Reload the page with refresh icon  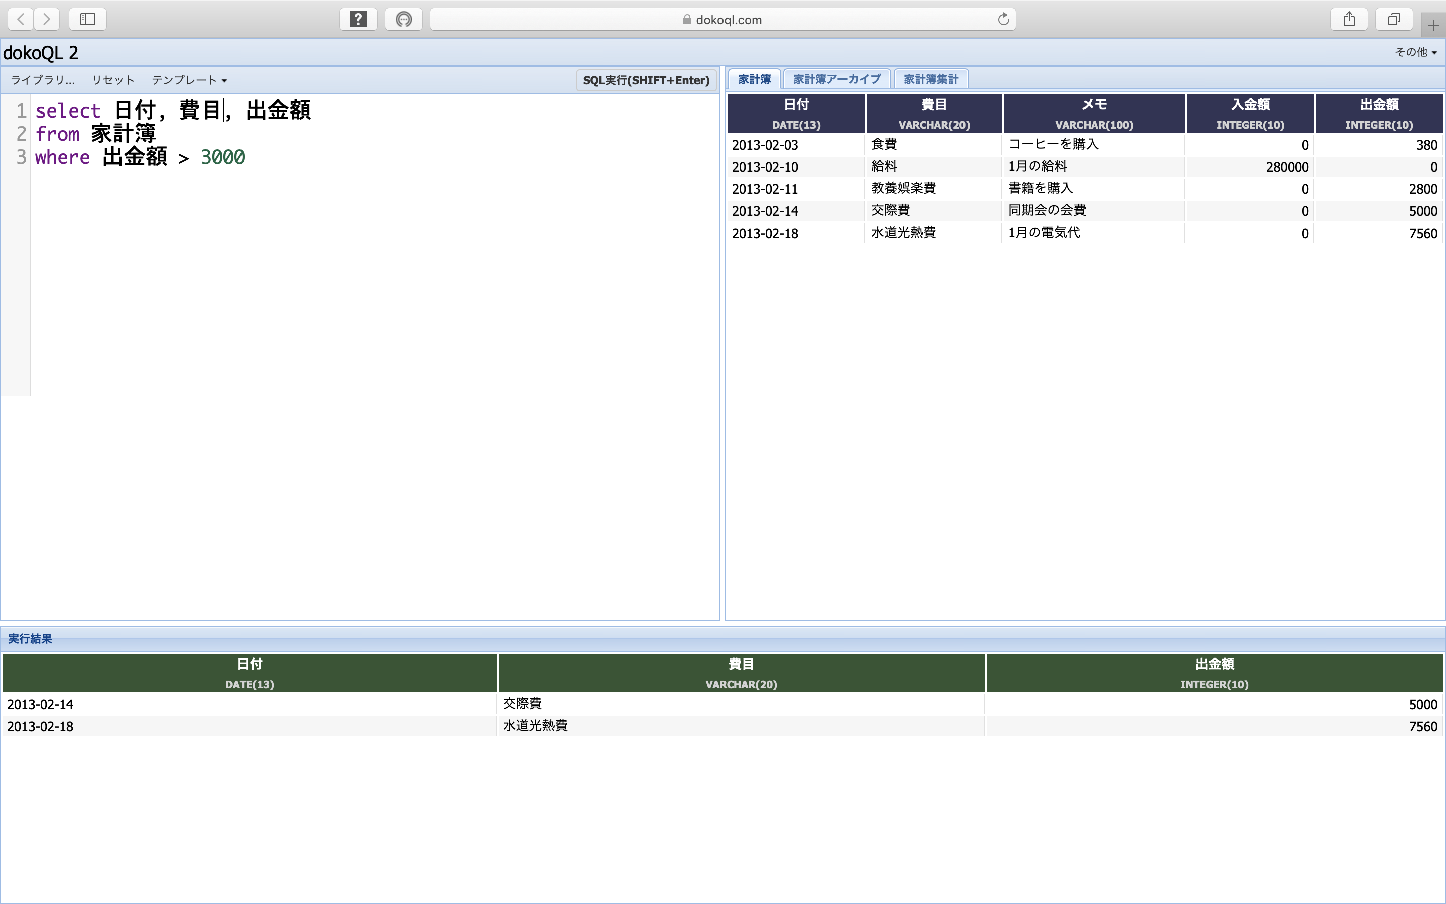pyautogui.click(x=1003, y=19)
